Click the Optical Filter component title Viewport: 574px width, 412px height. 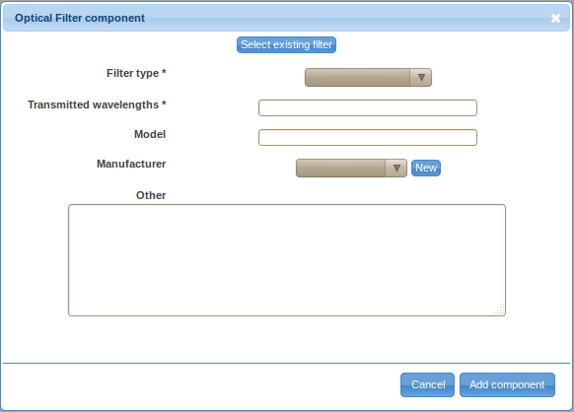click(80, 18)
